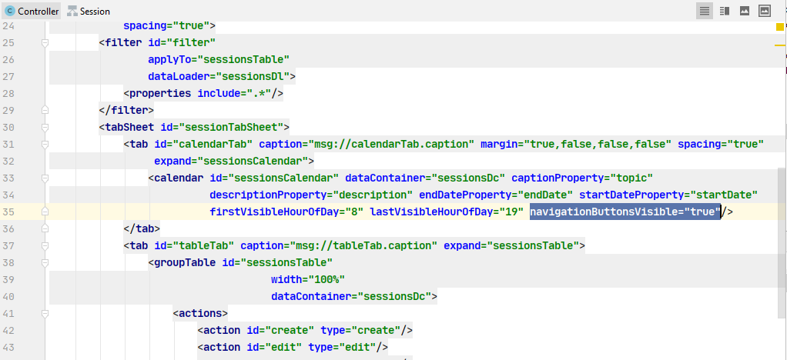Jump to yellow warning stripe on error gutter

tap(780, 45)
